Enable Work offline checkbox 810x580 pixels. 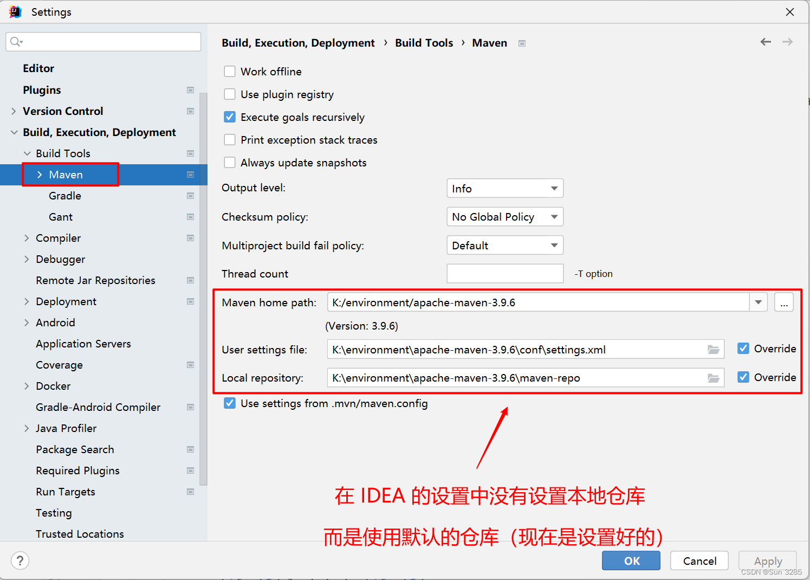click(x=230, y=72)
